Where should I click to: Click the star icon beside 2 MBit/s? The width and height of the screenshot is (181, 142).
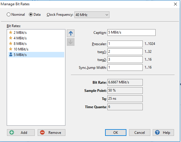coord(11,32)
